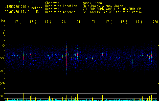Viewport: 159px width, 101px height.
Task: Click the 'Observer' field label
Action: [52, 3]
